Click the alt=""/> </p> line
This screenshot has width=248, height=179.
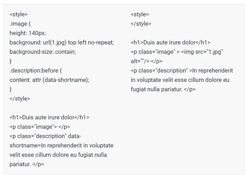coord(146,61)
